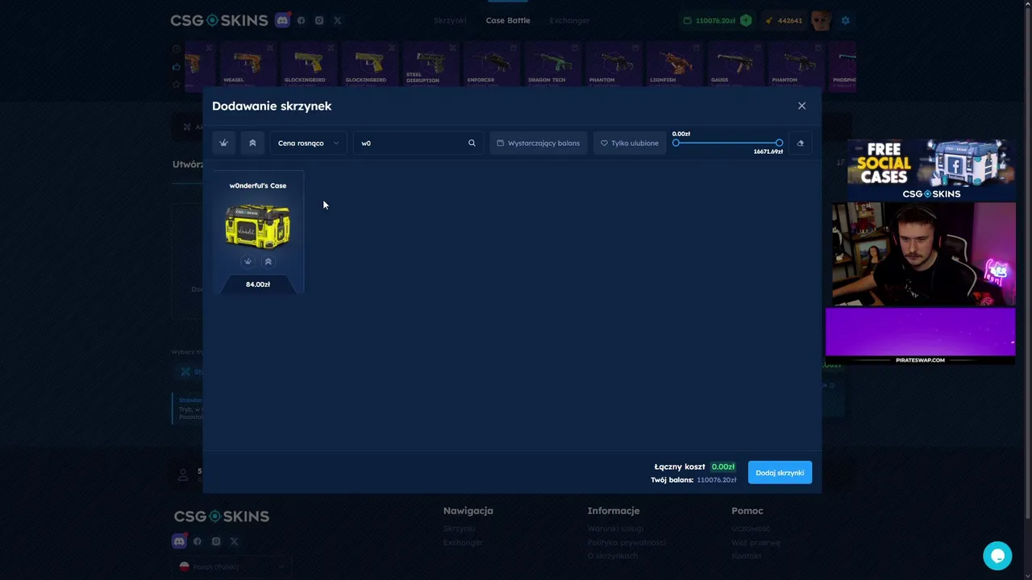The width and height of the screenshot is (1032, 580).
Task: Open the user avatar profile
Action: (x=821, y=20)
